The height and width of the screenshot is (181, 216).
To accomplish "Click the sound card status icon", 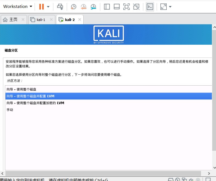I will tap(191, 180).
